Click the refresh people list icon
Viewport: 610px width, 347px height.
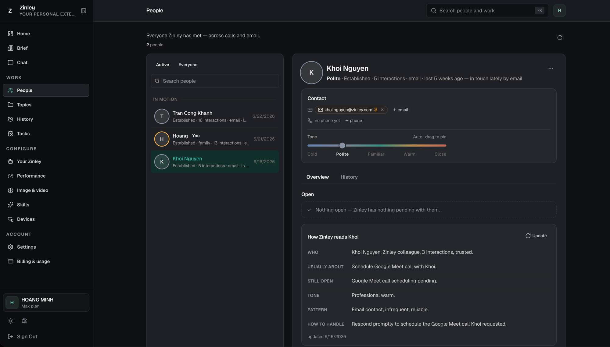pyautogui.click(x=560, y=37)
